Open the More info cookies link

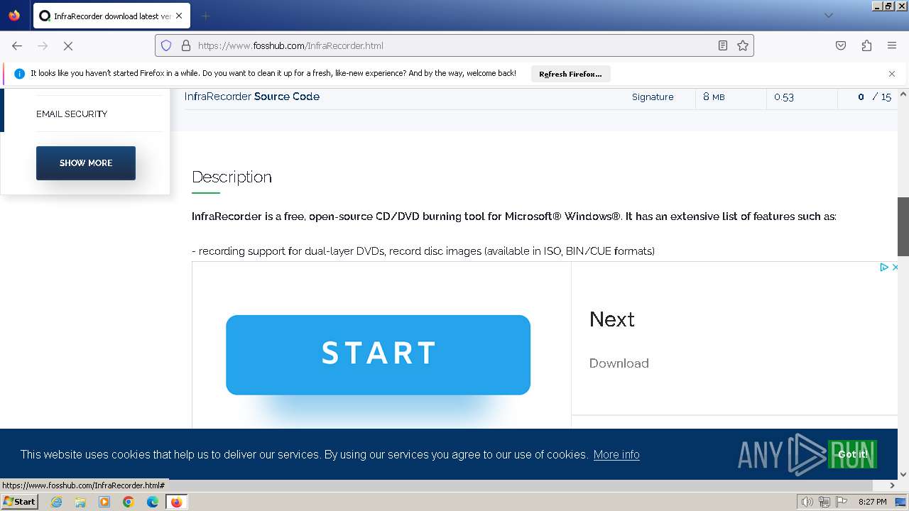pyautogui.click(x=616, y=455)
